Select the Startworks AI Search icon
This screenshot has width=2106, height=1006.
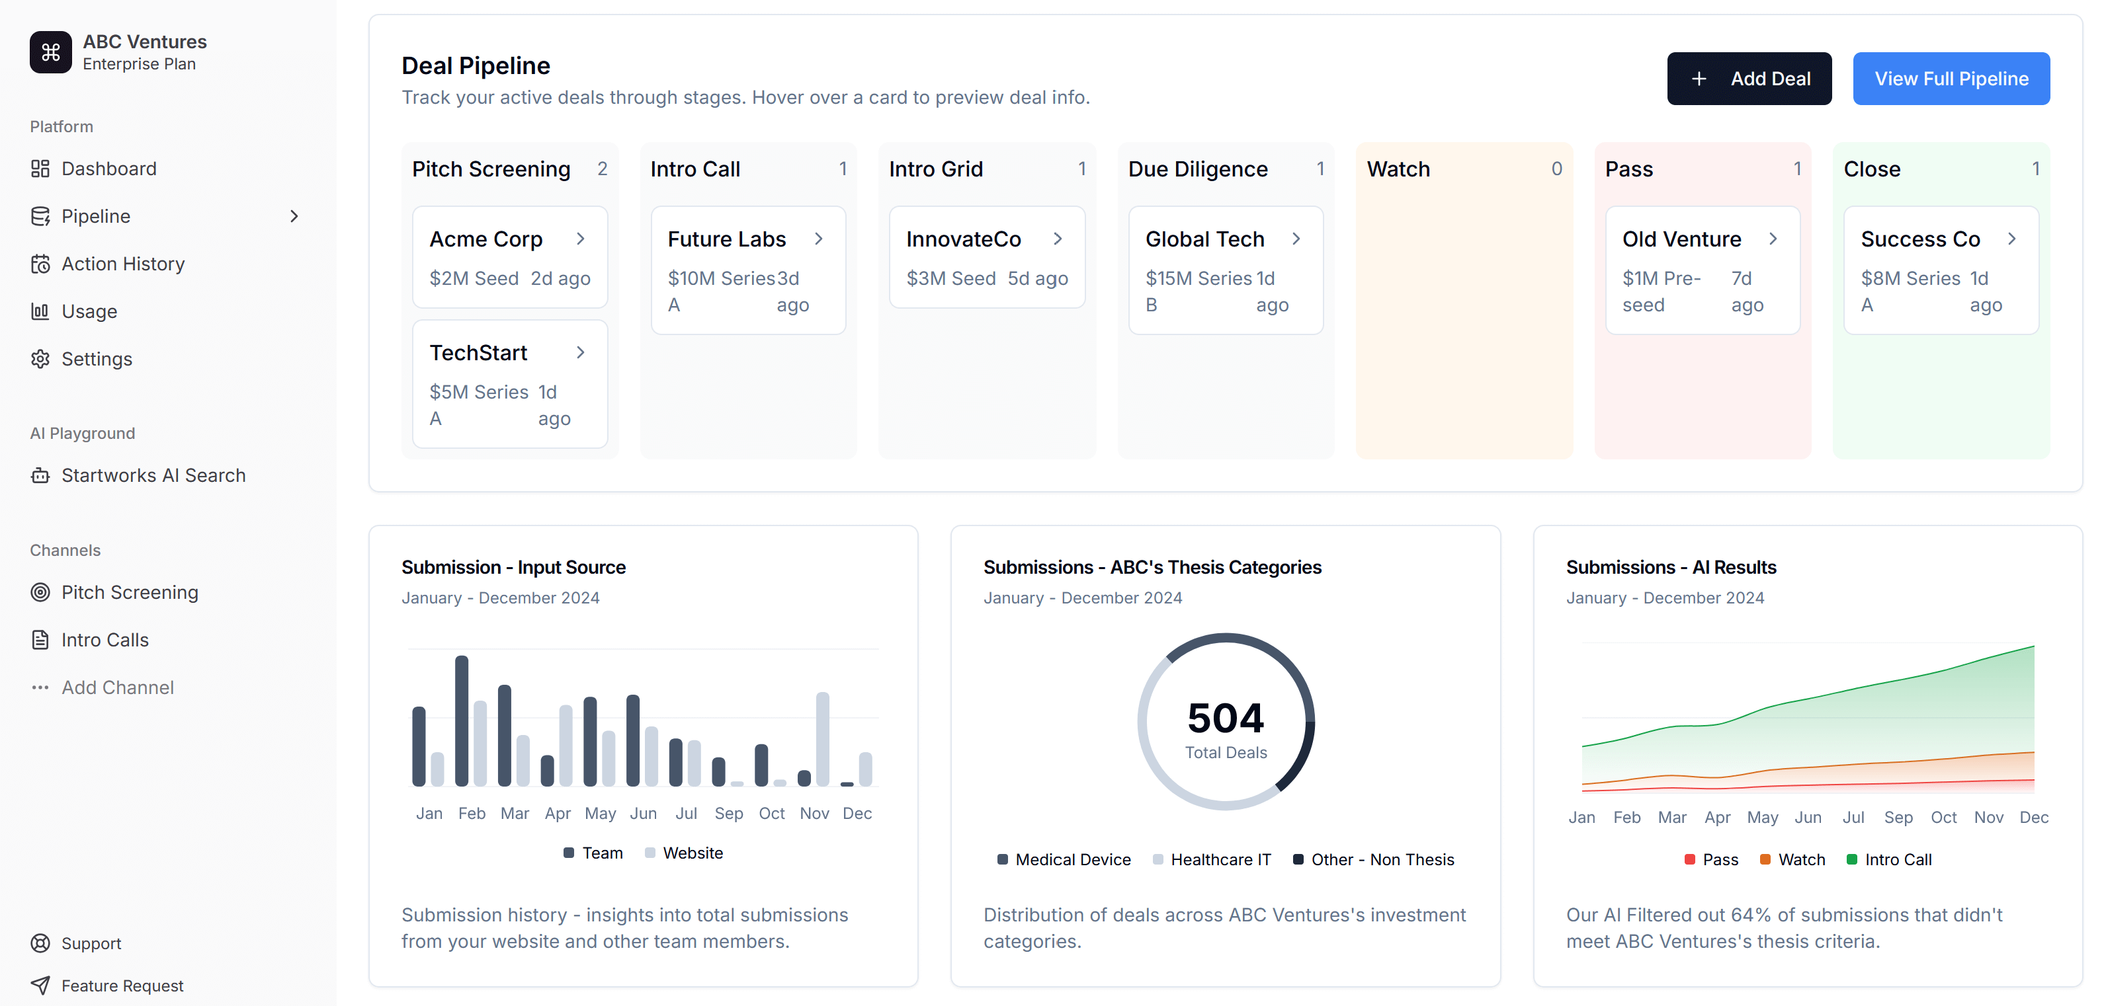click(x=40, y=475)
